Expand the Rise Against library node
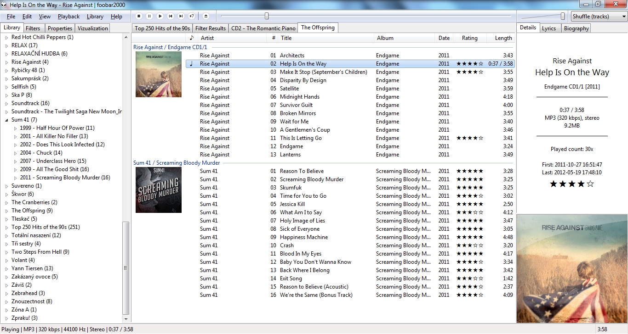 (x=7, y=62)
